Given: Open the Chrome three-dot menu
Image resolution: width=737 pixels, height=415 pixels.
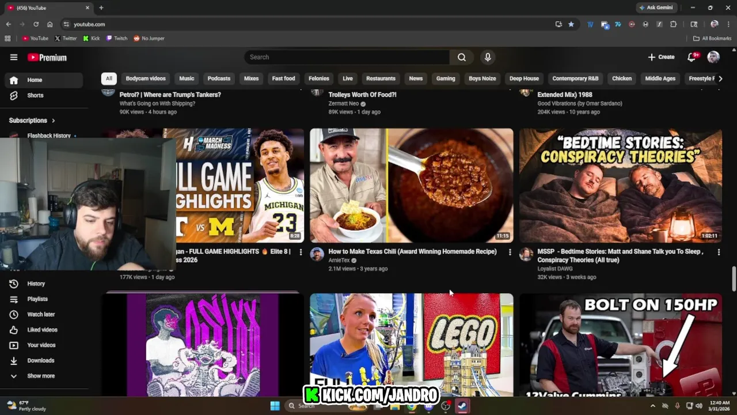Looking at the screenshot, I should point(728,24).
